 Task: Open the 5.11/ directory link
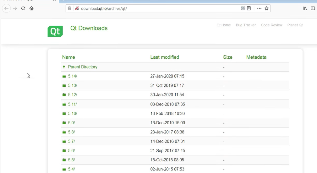(72, 104)
